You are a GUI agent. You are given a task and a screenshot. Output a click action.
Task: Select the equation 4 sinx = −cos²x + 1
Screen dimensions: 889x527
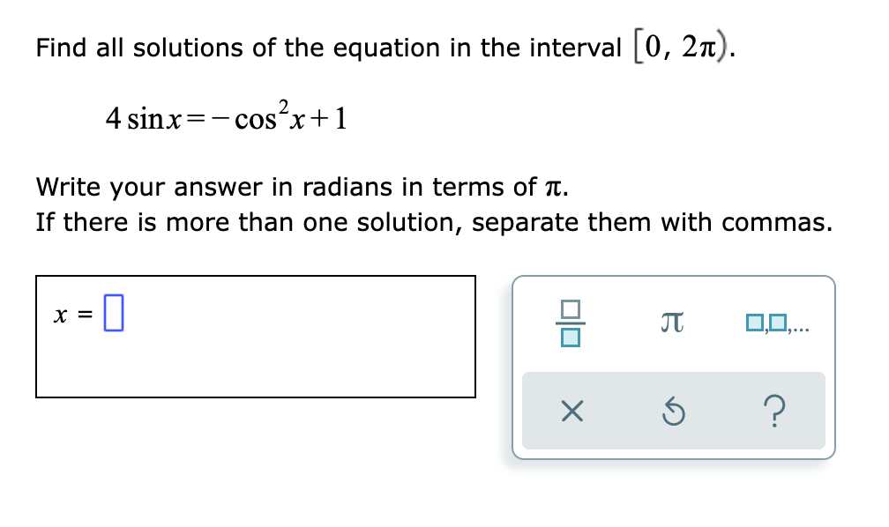(x=226, y=116)
